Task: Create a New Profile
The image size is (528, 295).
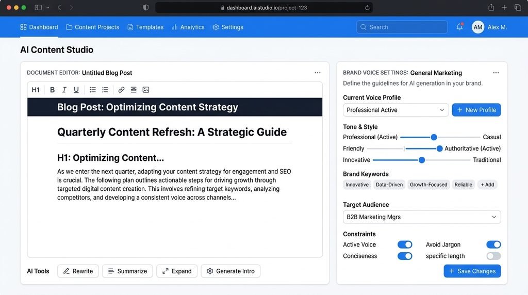Action: 476,110
